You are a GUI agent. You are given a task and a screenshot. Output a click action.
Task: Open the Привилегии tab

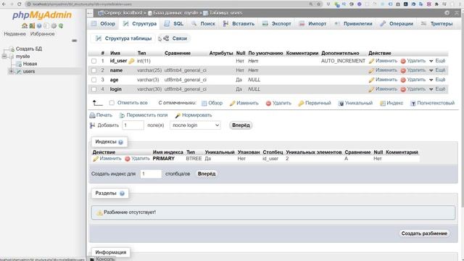(x=353, y=24)
